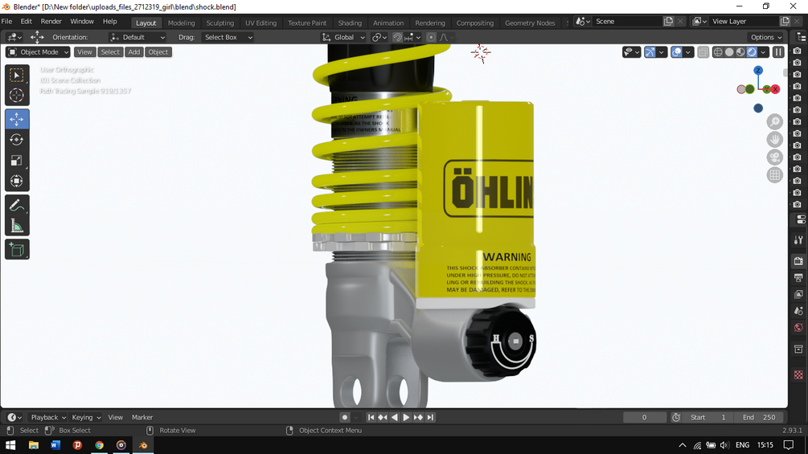Screen dimensions: 808x454
Task: Open the File menu
Action: tap(6, 22)
